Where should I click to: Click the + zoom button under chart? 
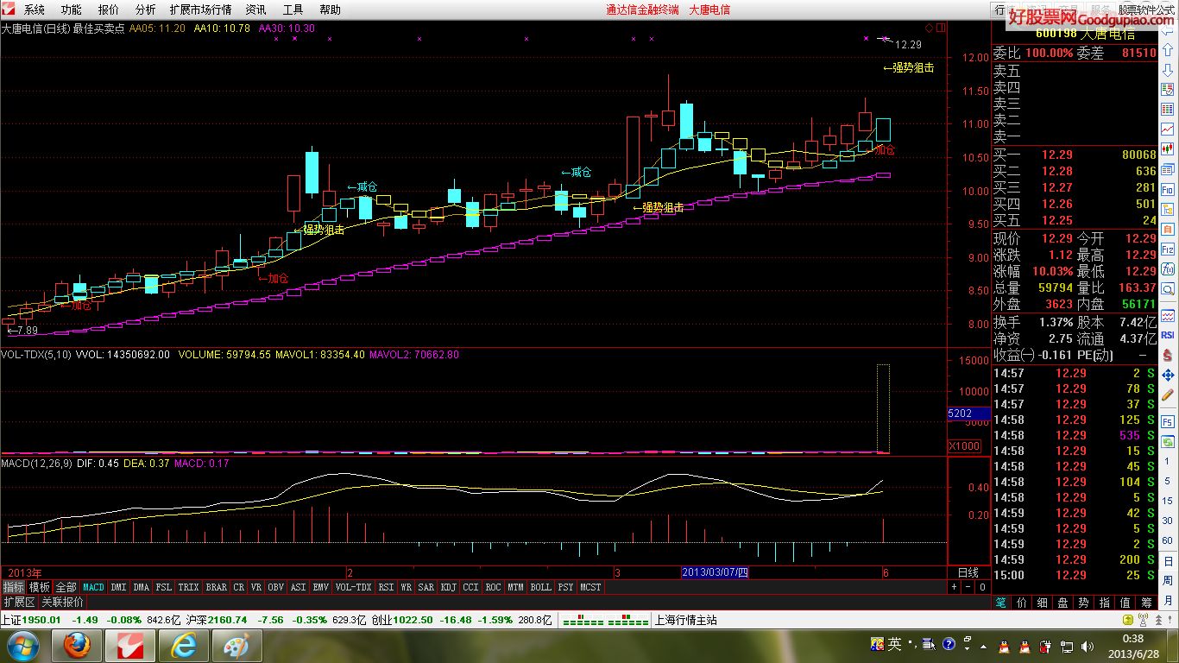pos(954,587)
